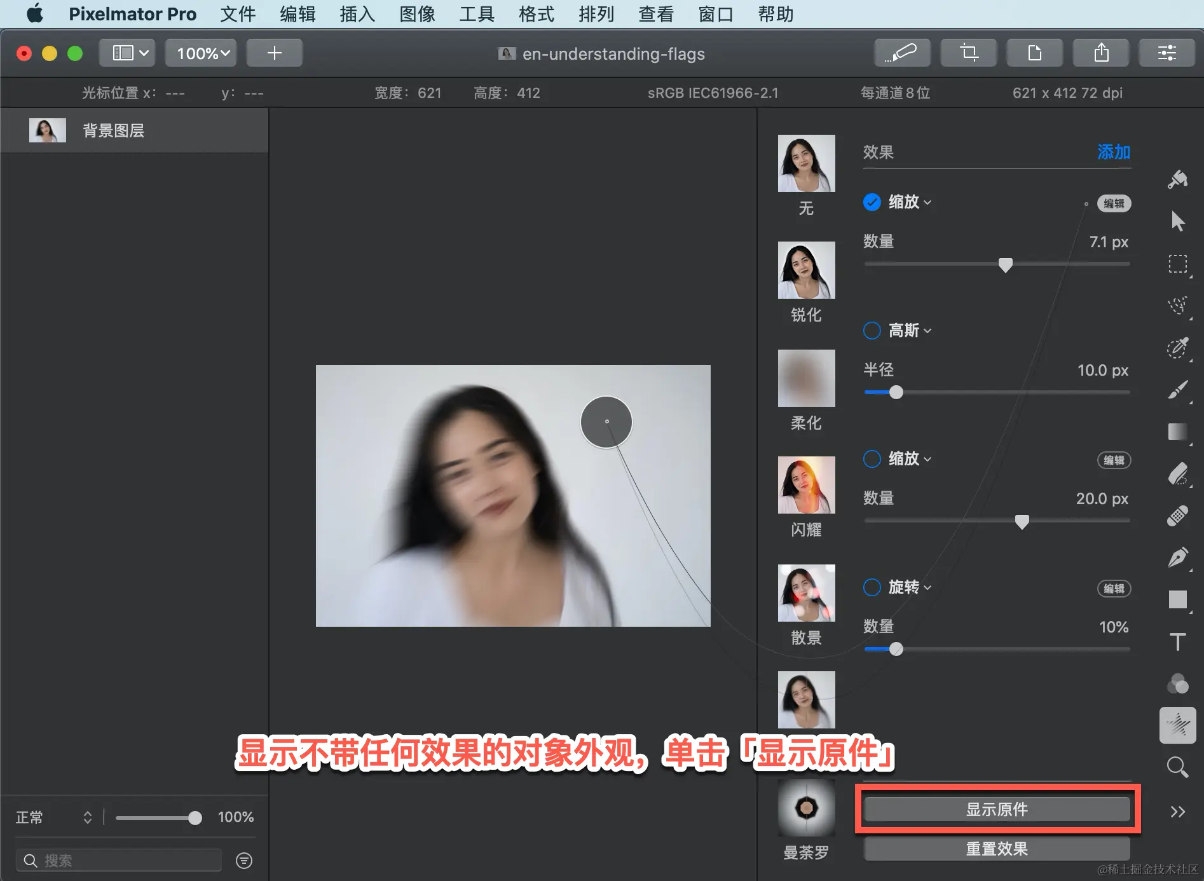Image resolution: width=1204 pixels, height=881 pixels.
Task: Open the 旋转 blur type dropdown
Action: (910, 587)
